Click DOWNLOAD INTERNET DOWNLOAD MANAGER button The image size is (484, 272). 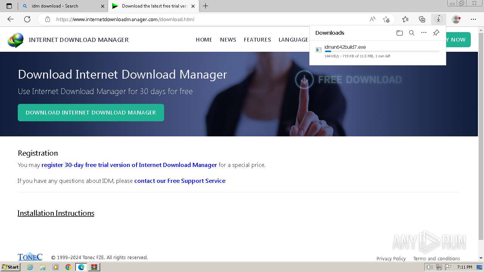click(91, 113)
